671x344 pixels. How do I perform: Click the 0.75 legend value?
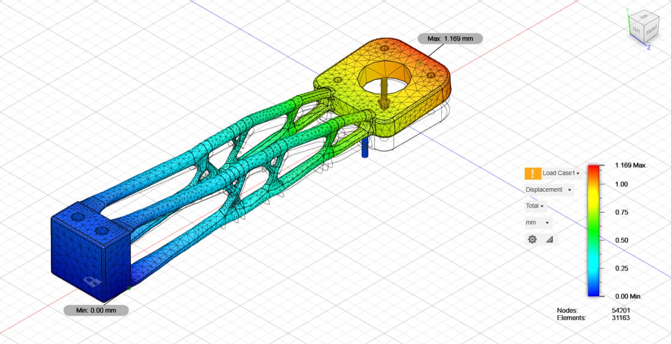point(622,212)
